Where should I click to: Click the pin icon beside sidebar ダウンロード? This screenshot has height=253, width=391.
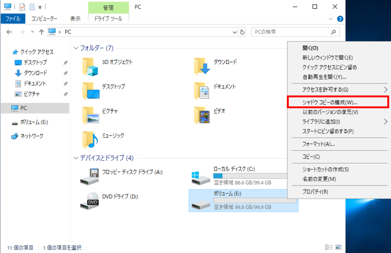65,73
